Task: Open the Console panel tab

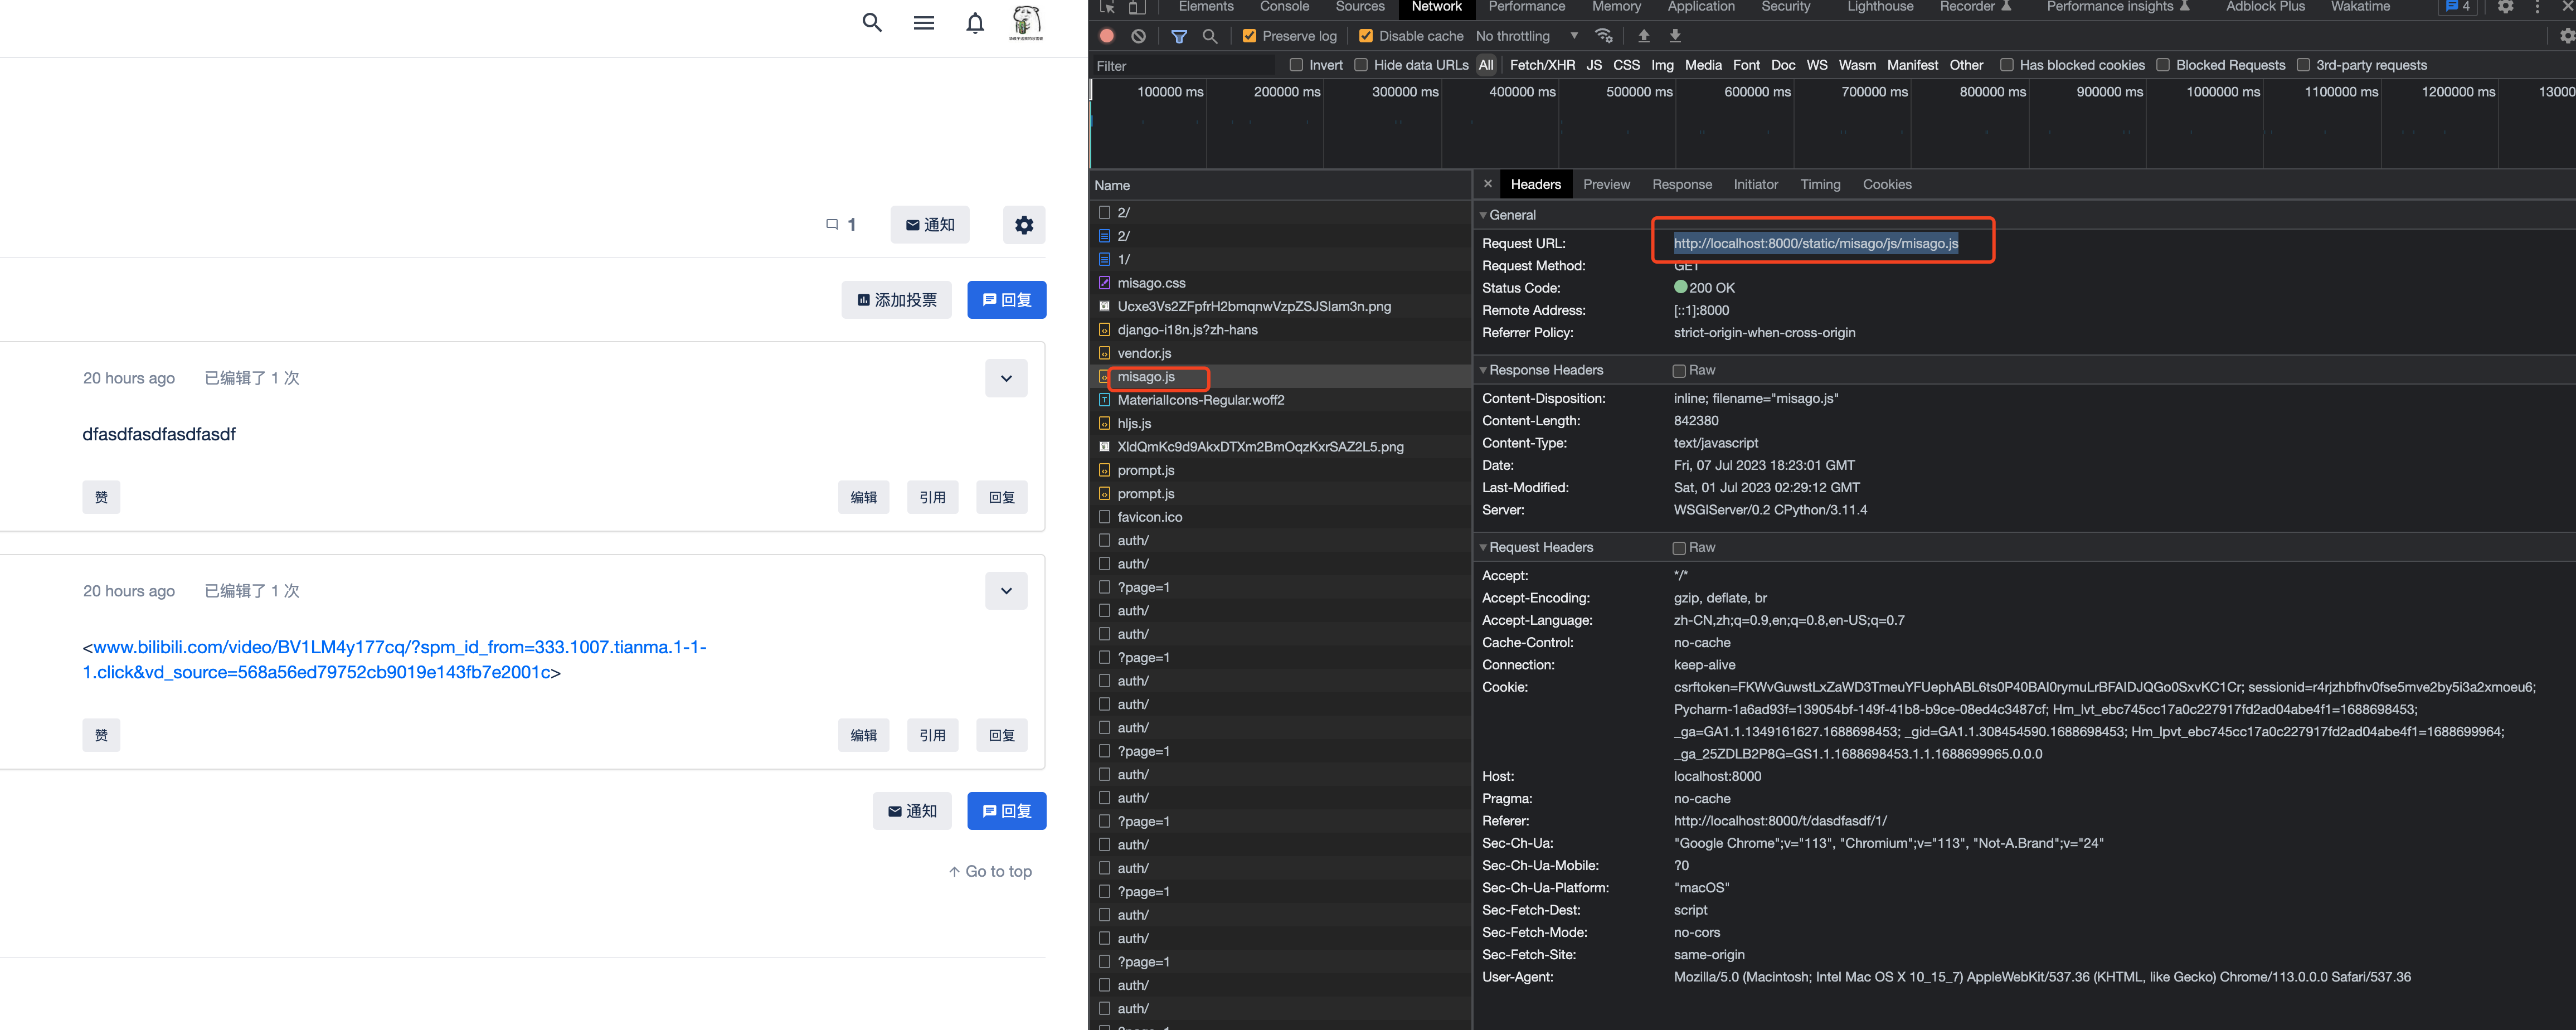Action: click(1284, 7)
